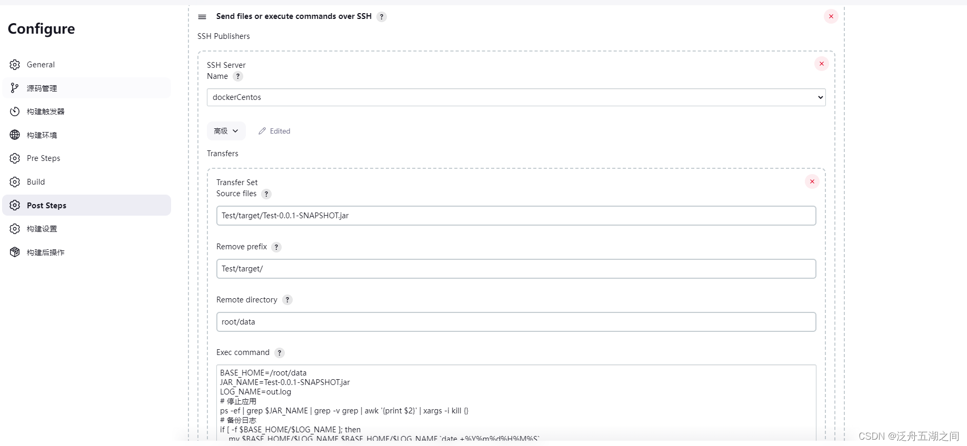Click the Remote directory input field
Screen dimensions: 967x446
(516, 322)
